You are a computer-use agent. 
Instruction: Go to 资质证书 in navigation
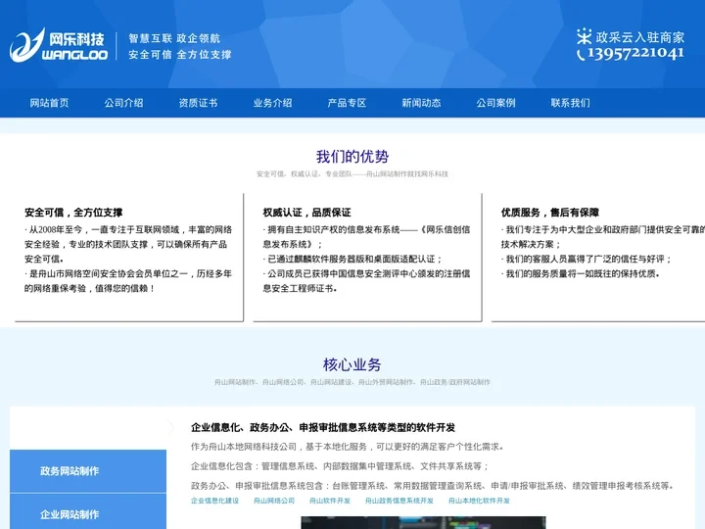tap(198, 103)
